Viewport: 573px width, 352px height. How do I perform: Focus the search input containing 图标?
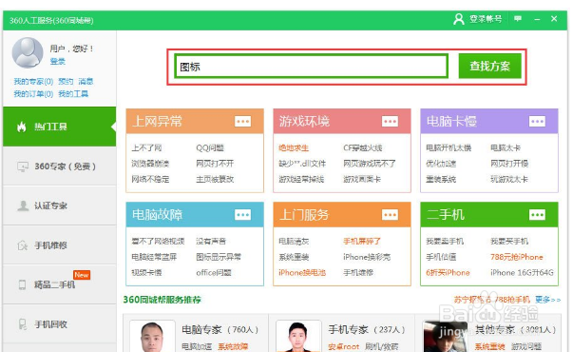click(x=312, y=67)
